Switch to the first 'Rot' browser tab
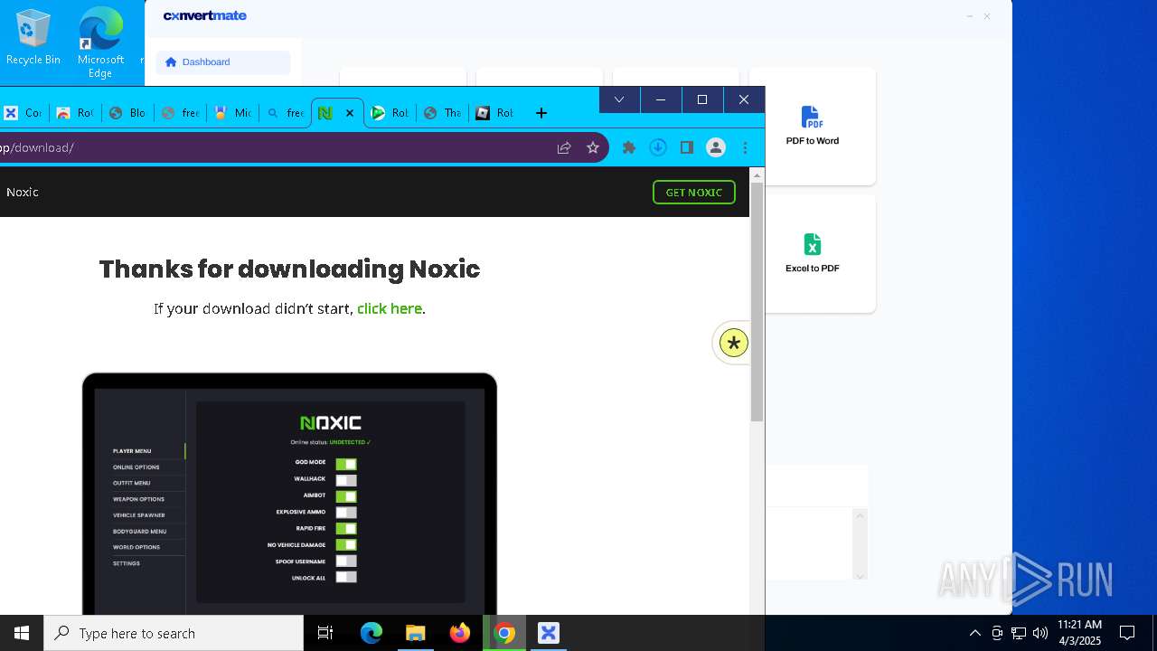Screen dimensions: 1157x651 click(x=75, y=113)
